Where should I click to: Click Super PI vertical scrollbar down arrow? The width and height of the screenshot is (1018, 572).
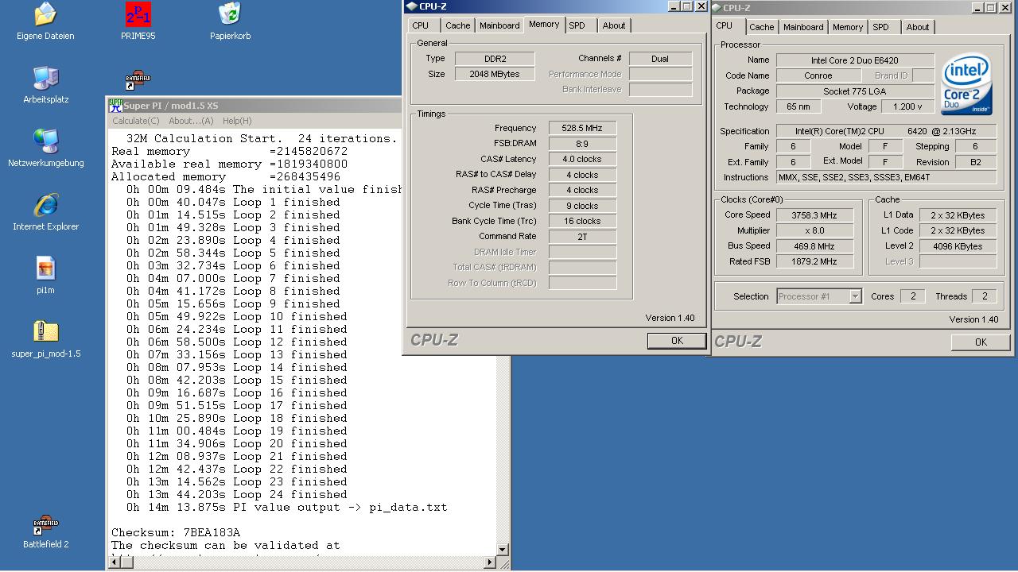(x=503, y=549)
